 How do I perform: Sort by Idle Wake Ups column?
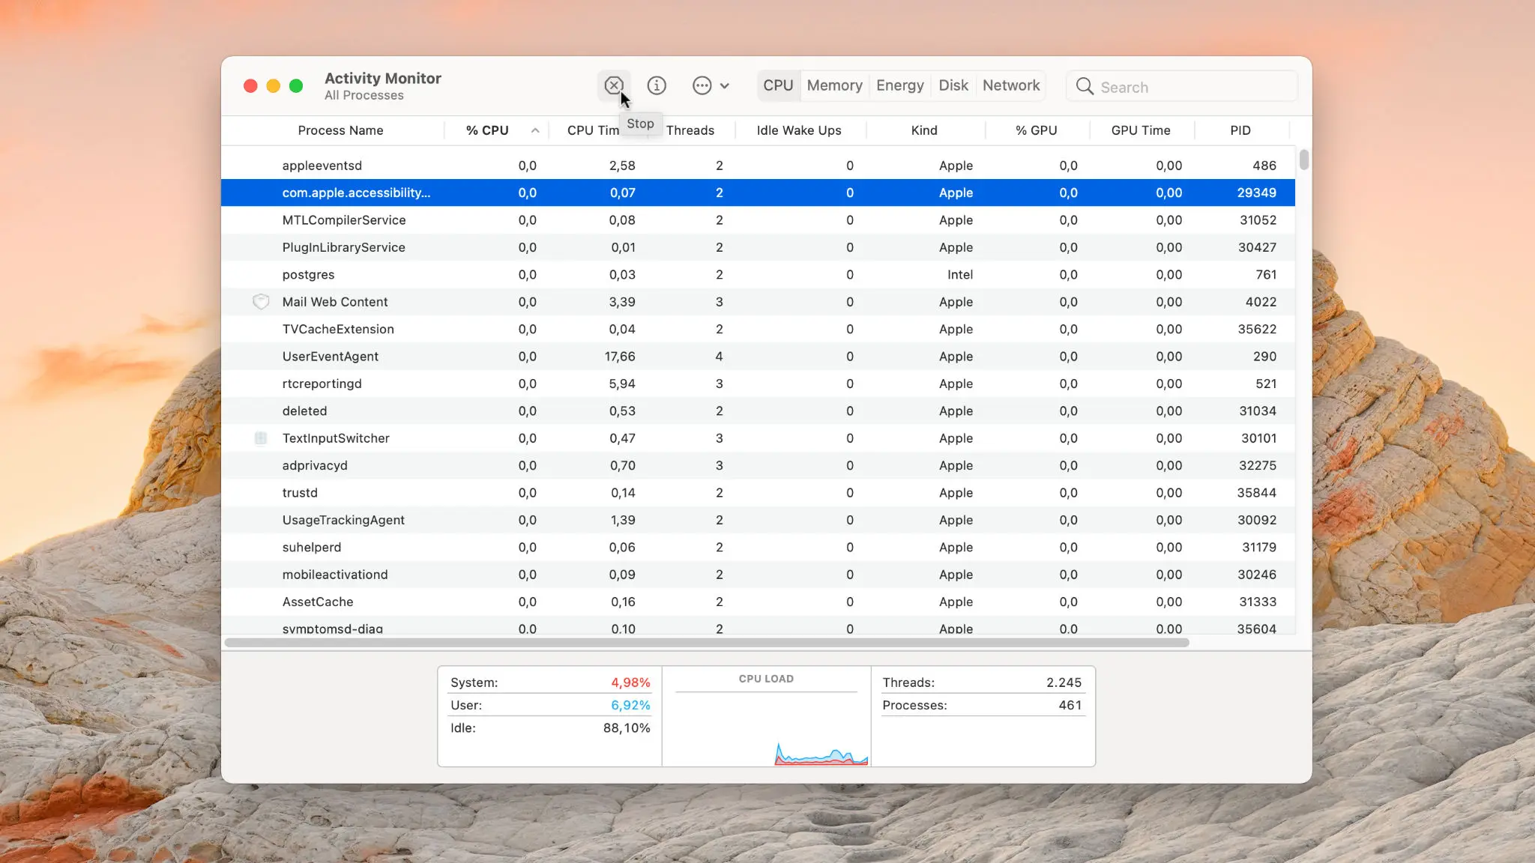click(x=799, y=130)
